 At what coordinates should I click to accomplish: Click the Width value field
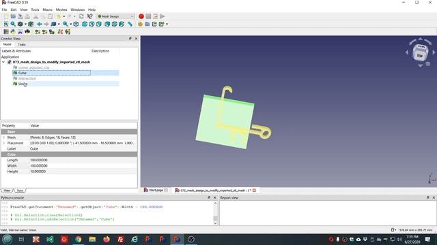pos(83,166)
